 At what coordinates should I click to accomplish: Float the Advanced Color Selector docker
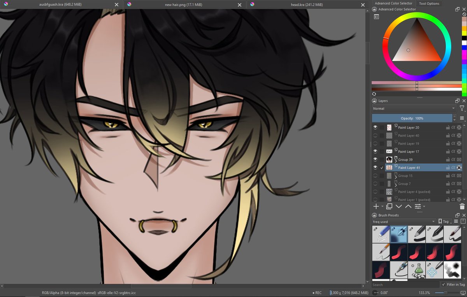458,9
